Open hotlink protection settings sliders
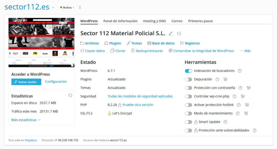277x149 pixels. 247,105
